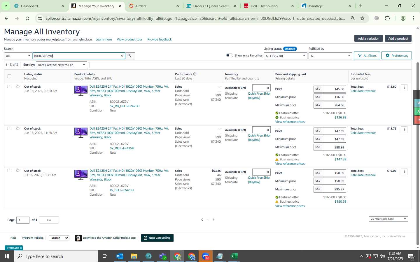This screenshot has width=420, height=262.
Task: Star the SY_DELL-E2425H listing as favorite
Action: 18,128
